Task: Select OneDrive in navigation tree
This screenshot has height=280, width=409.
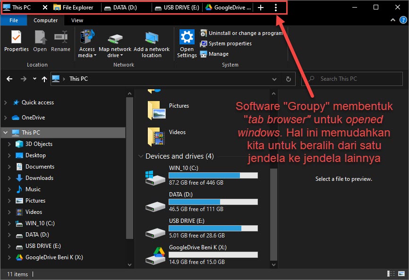Action: click(x=33, y=118)
